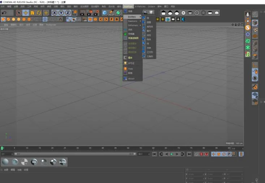Click the film strip icon beside timeline
Image resolution: width=265 pixels, height=183 pixels.
241,154
